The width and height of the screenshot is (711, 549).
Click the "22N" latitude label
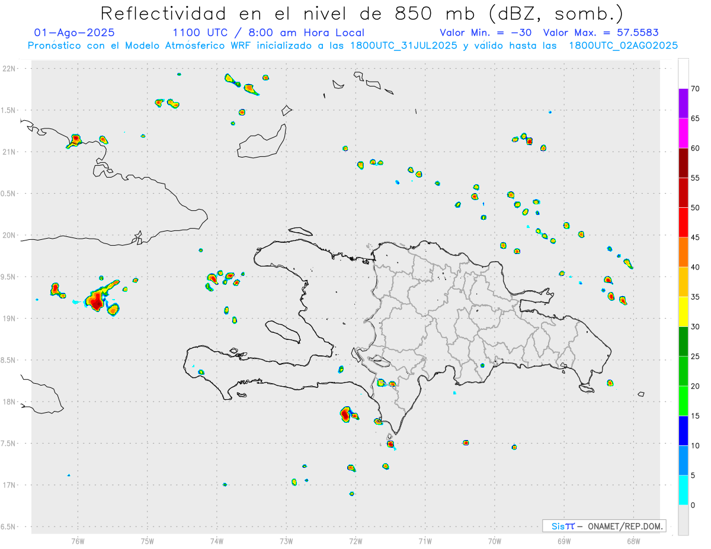coord(9,69)
